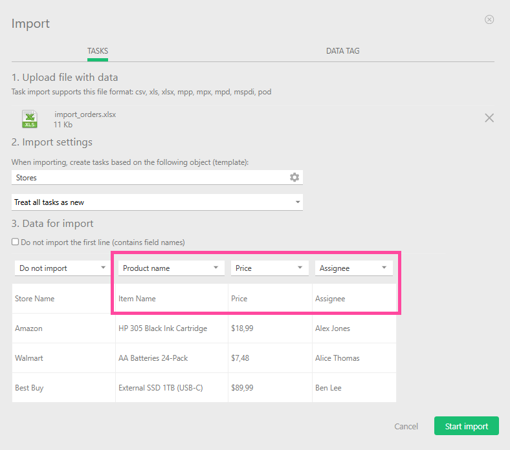The height and width of the screenshot is (450, 510).
Task: Click the import_orders.xlsx file name
Action: click(x=85, y=114)
